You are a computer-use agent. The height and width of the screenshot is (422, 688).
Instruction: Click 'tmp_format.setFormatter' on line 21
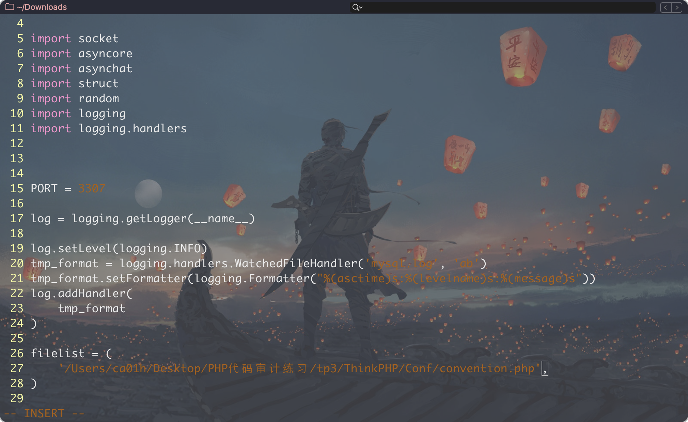coord(109,278)
